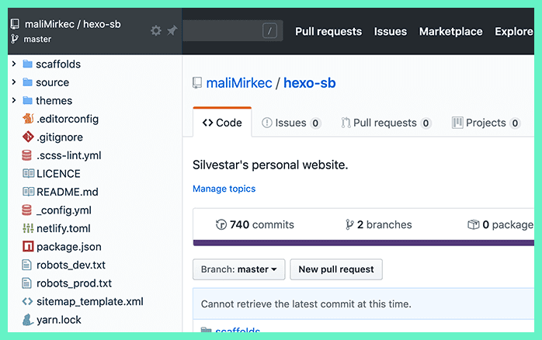542x340 pixels.
Task: Open themes in the sidebar tree
Action: (54, 101)
